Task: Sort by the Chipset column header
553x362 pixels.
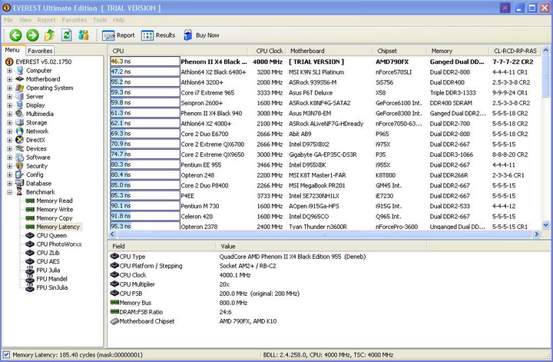Action: (x=399, y=51)
